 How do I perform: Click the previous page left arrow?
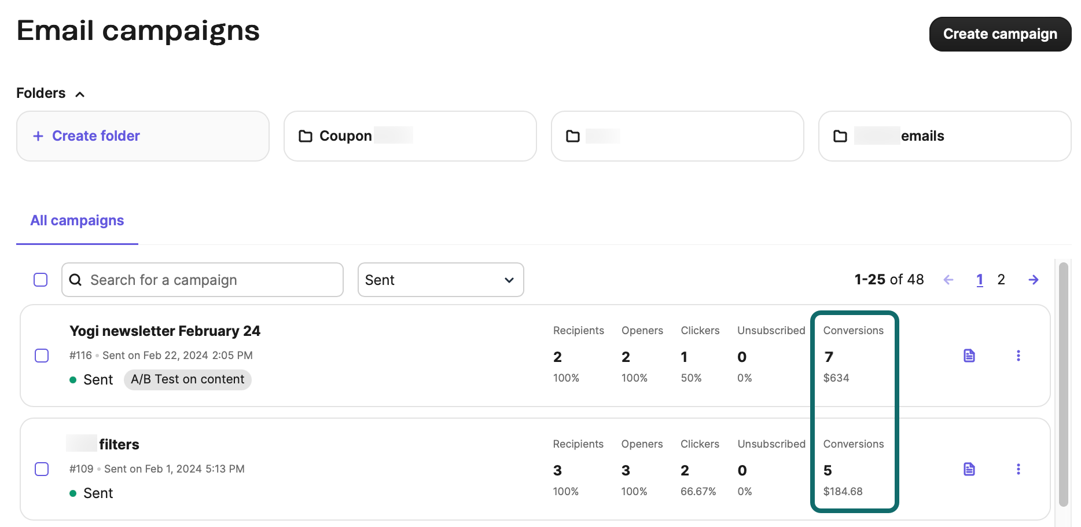pos(948,280)
